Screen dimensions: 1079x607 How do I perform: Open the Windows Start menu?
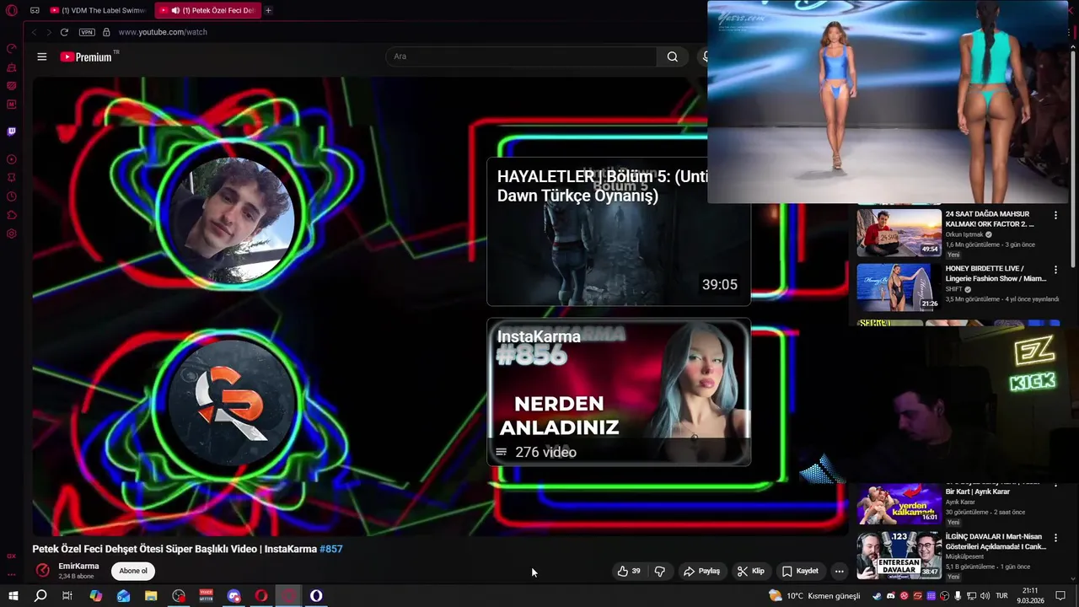click(13, 596)
